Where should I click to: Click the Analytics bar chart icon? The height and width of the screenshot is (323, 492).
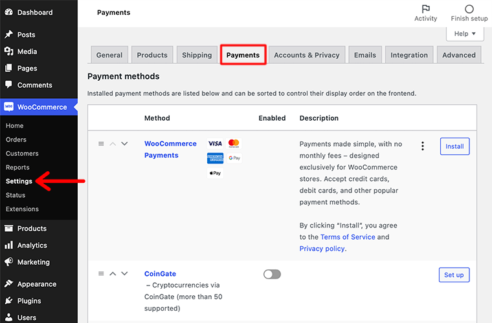(9, 245)
